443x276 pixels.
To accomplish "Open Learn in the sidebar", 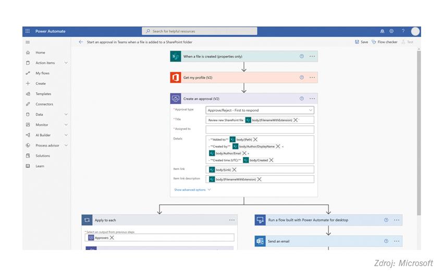I will click(x=40, y=166).
